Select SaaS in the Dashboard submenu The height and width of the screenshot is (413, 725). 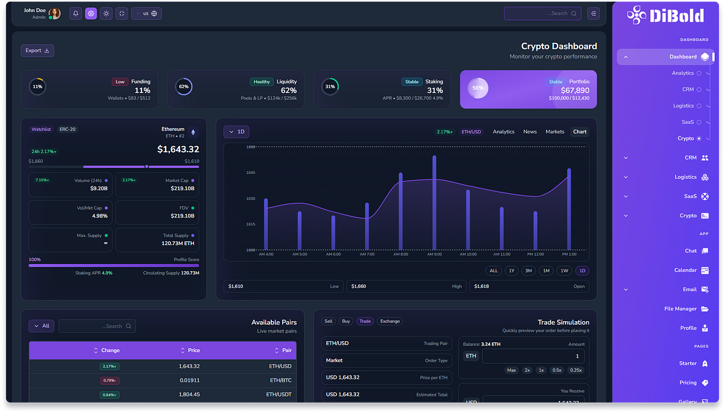[x=691, y=122]
